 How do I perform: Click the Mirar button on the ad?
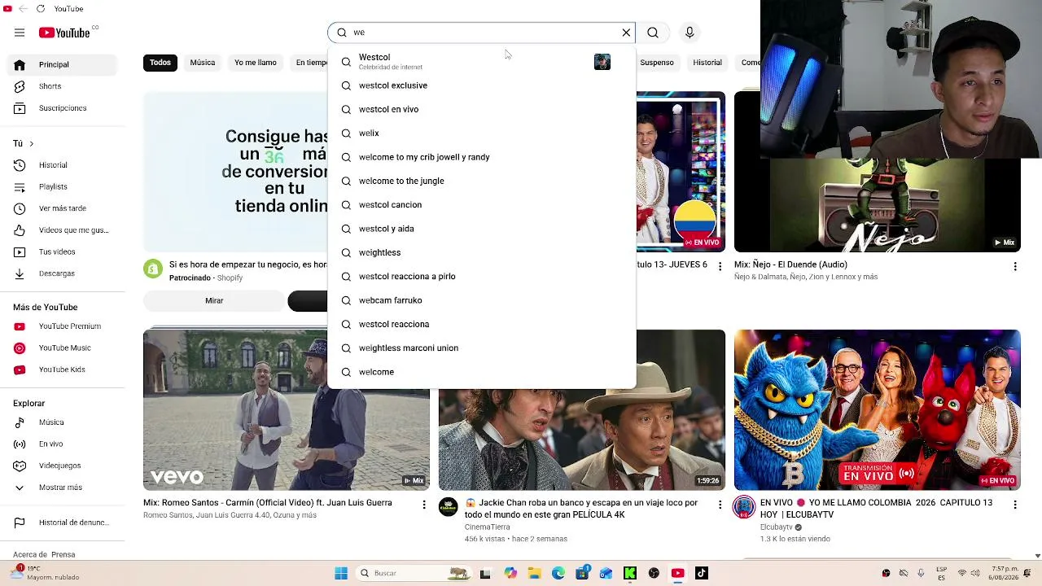[x=214, y=301]
